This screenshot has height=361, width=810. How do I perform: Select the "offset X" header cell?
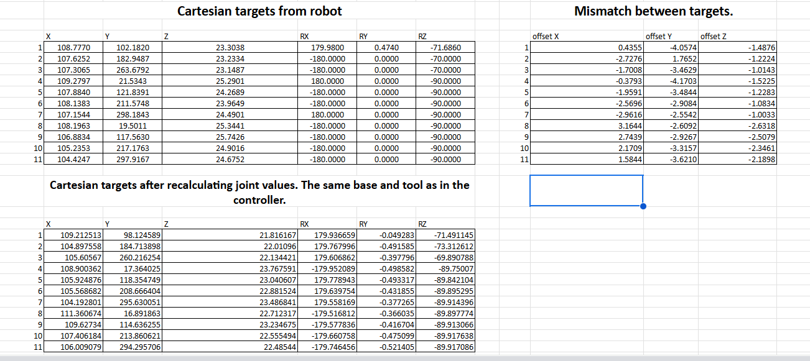(x=546, y=37)
